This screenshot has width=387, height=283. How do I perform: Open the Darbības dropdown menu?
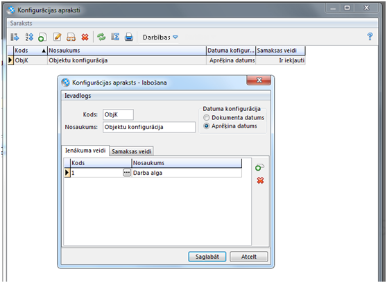pos(160,37)
